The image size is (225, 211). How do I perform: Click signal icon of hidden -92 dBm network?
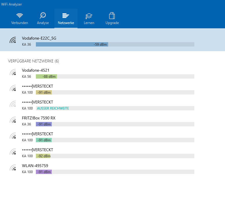[13, 152]
